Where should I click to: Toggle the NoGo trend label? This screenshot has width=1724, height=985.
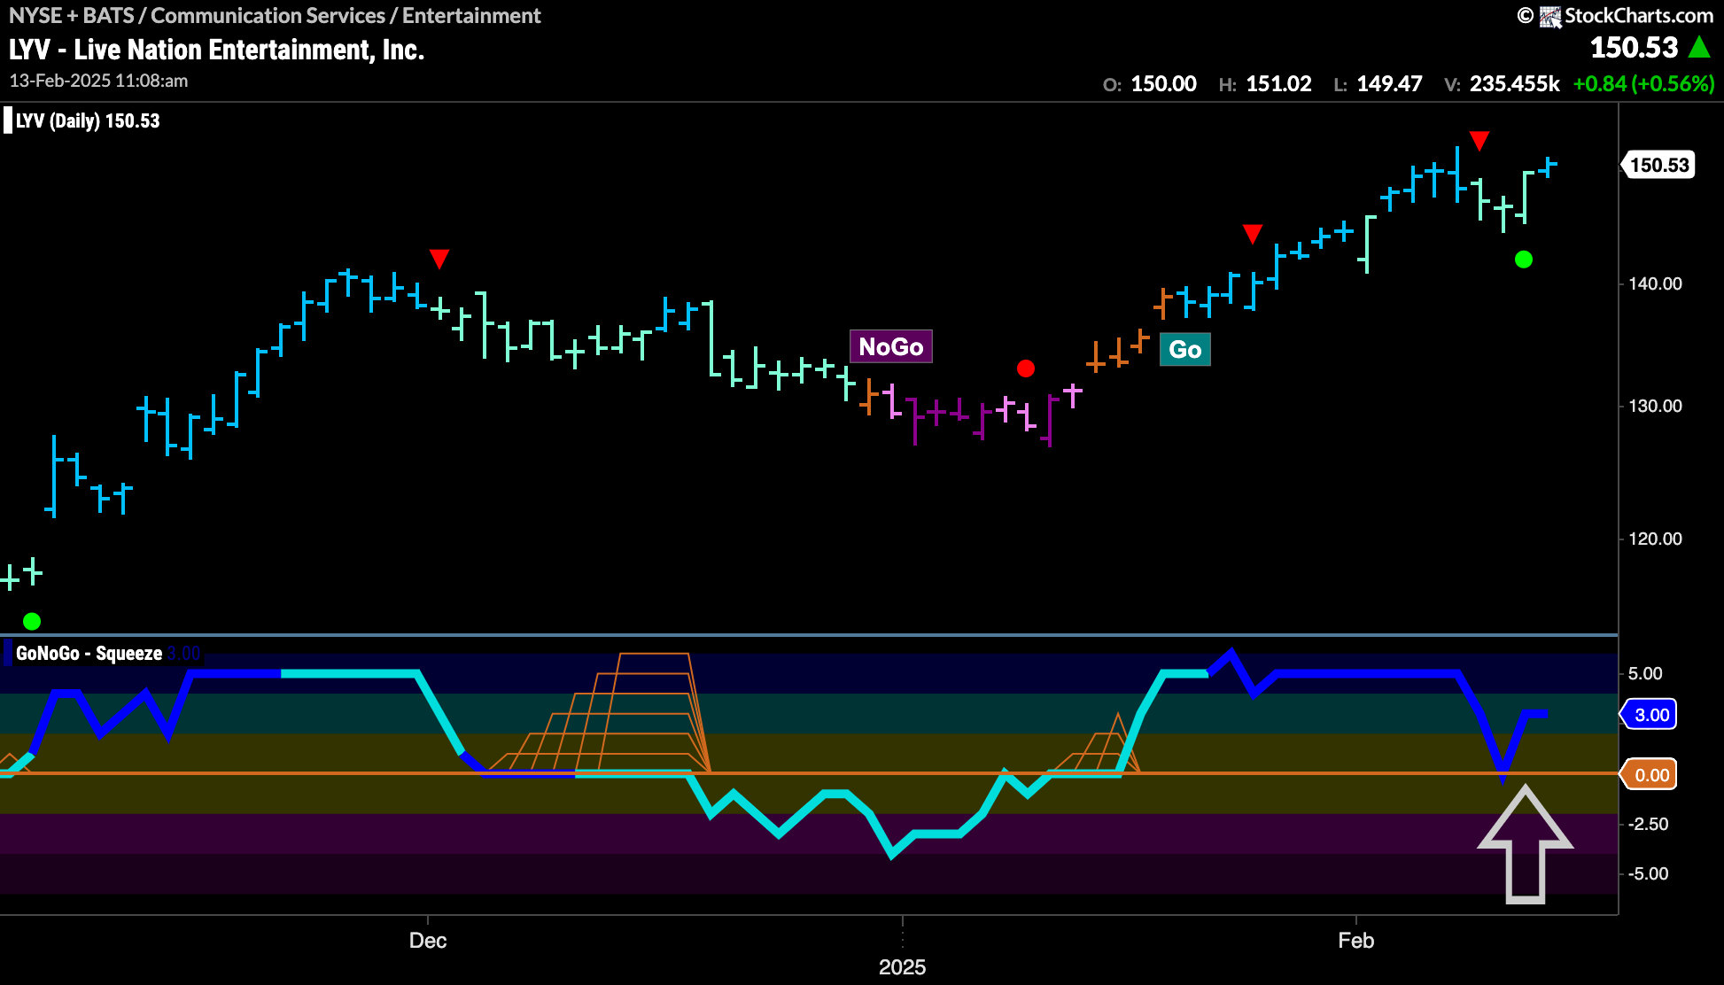click(x=891, y=346)
